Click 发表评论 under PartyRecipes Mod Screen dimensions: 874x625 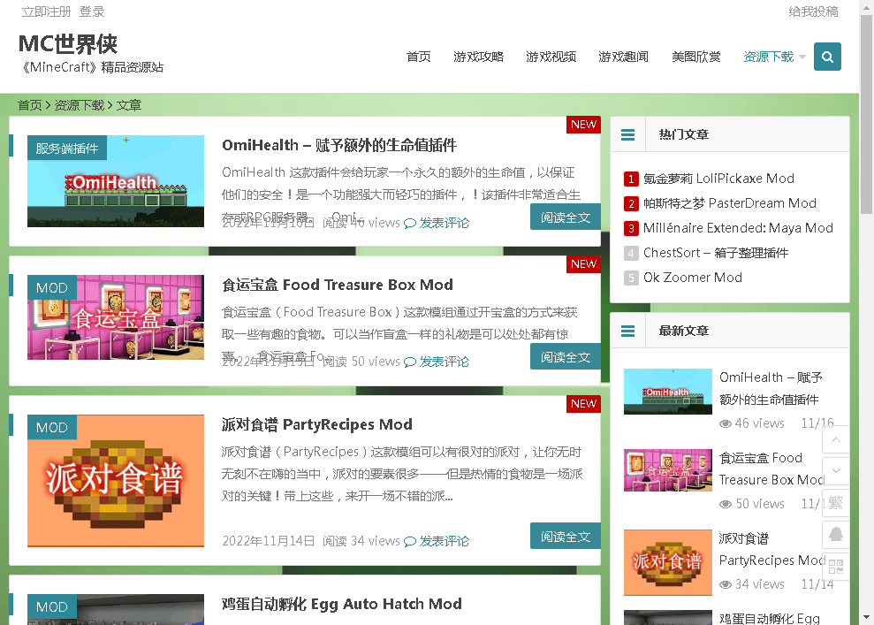(444, 541)
